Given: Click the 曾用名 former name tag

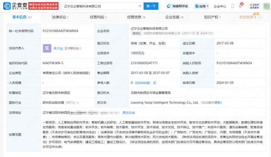Looking at the screenshot, I should click(136, 33).
